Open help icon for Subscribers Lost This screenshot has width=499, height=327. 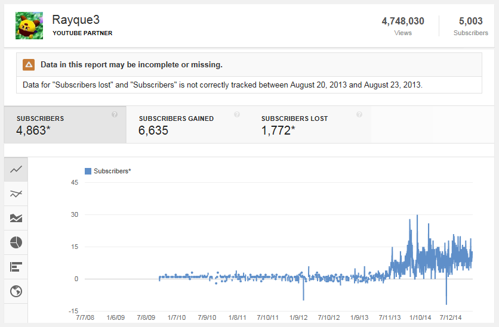click(359, 114)
